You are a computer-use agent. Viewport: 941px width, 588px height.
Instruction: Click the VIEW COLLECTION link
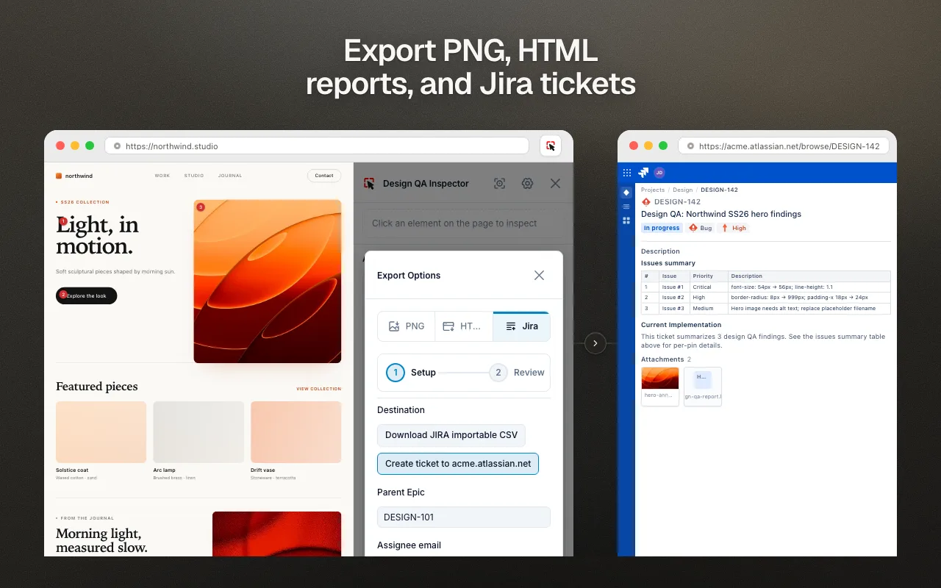point(319,389)
